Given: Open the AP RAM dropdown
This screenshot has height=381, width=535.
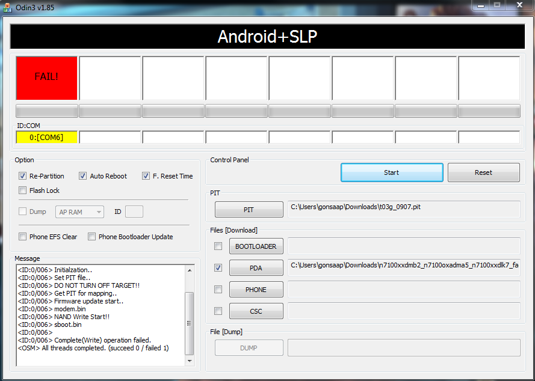Looking at the screenshot, I should [x=79, y=212].
